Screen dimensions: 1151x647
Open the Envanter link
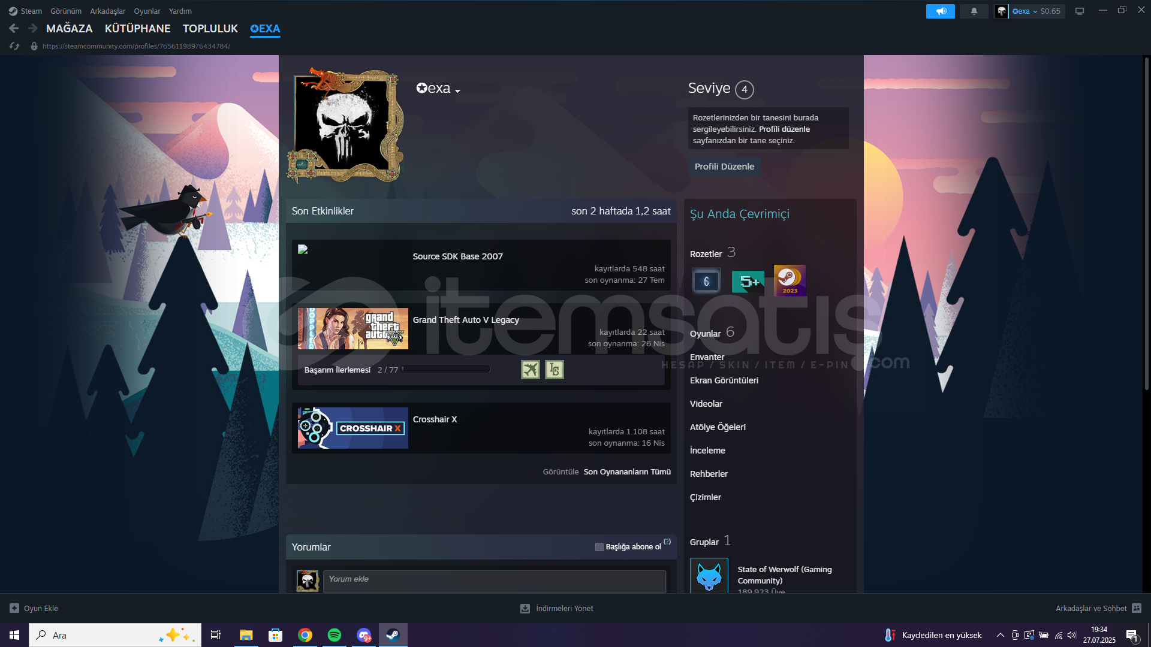pyautogui.click(x=707, y=357)
